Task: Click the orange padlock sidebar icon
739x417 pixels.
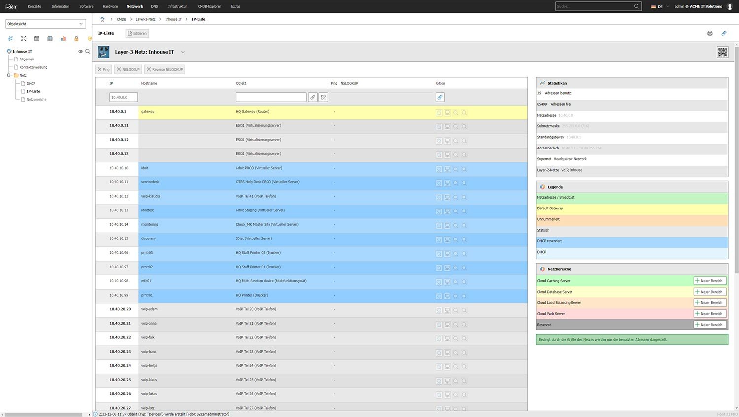Action: coord(76,38)
